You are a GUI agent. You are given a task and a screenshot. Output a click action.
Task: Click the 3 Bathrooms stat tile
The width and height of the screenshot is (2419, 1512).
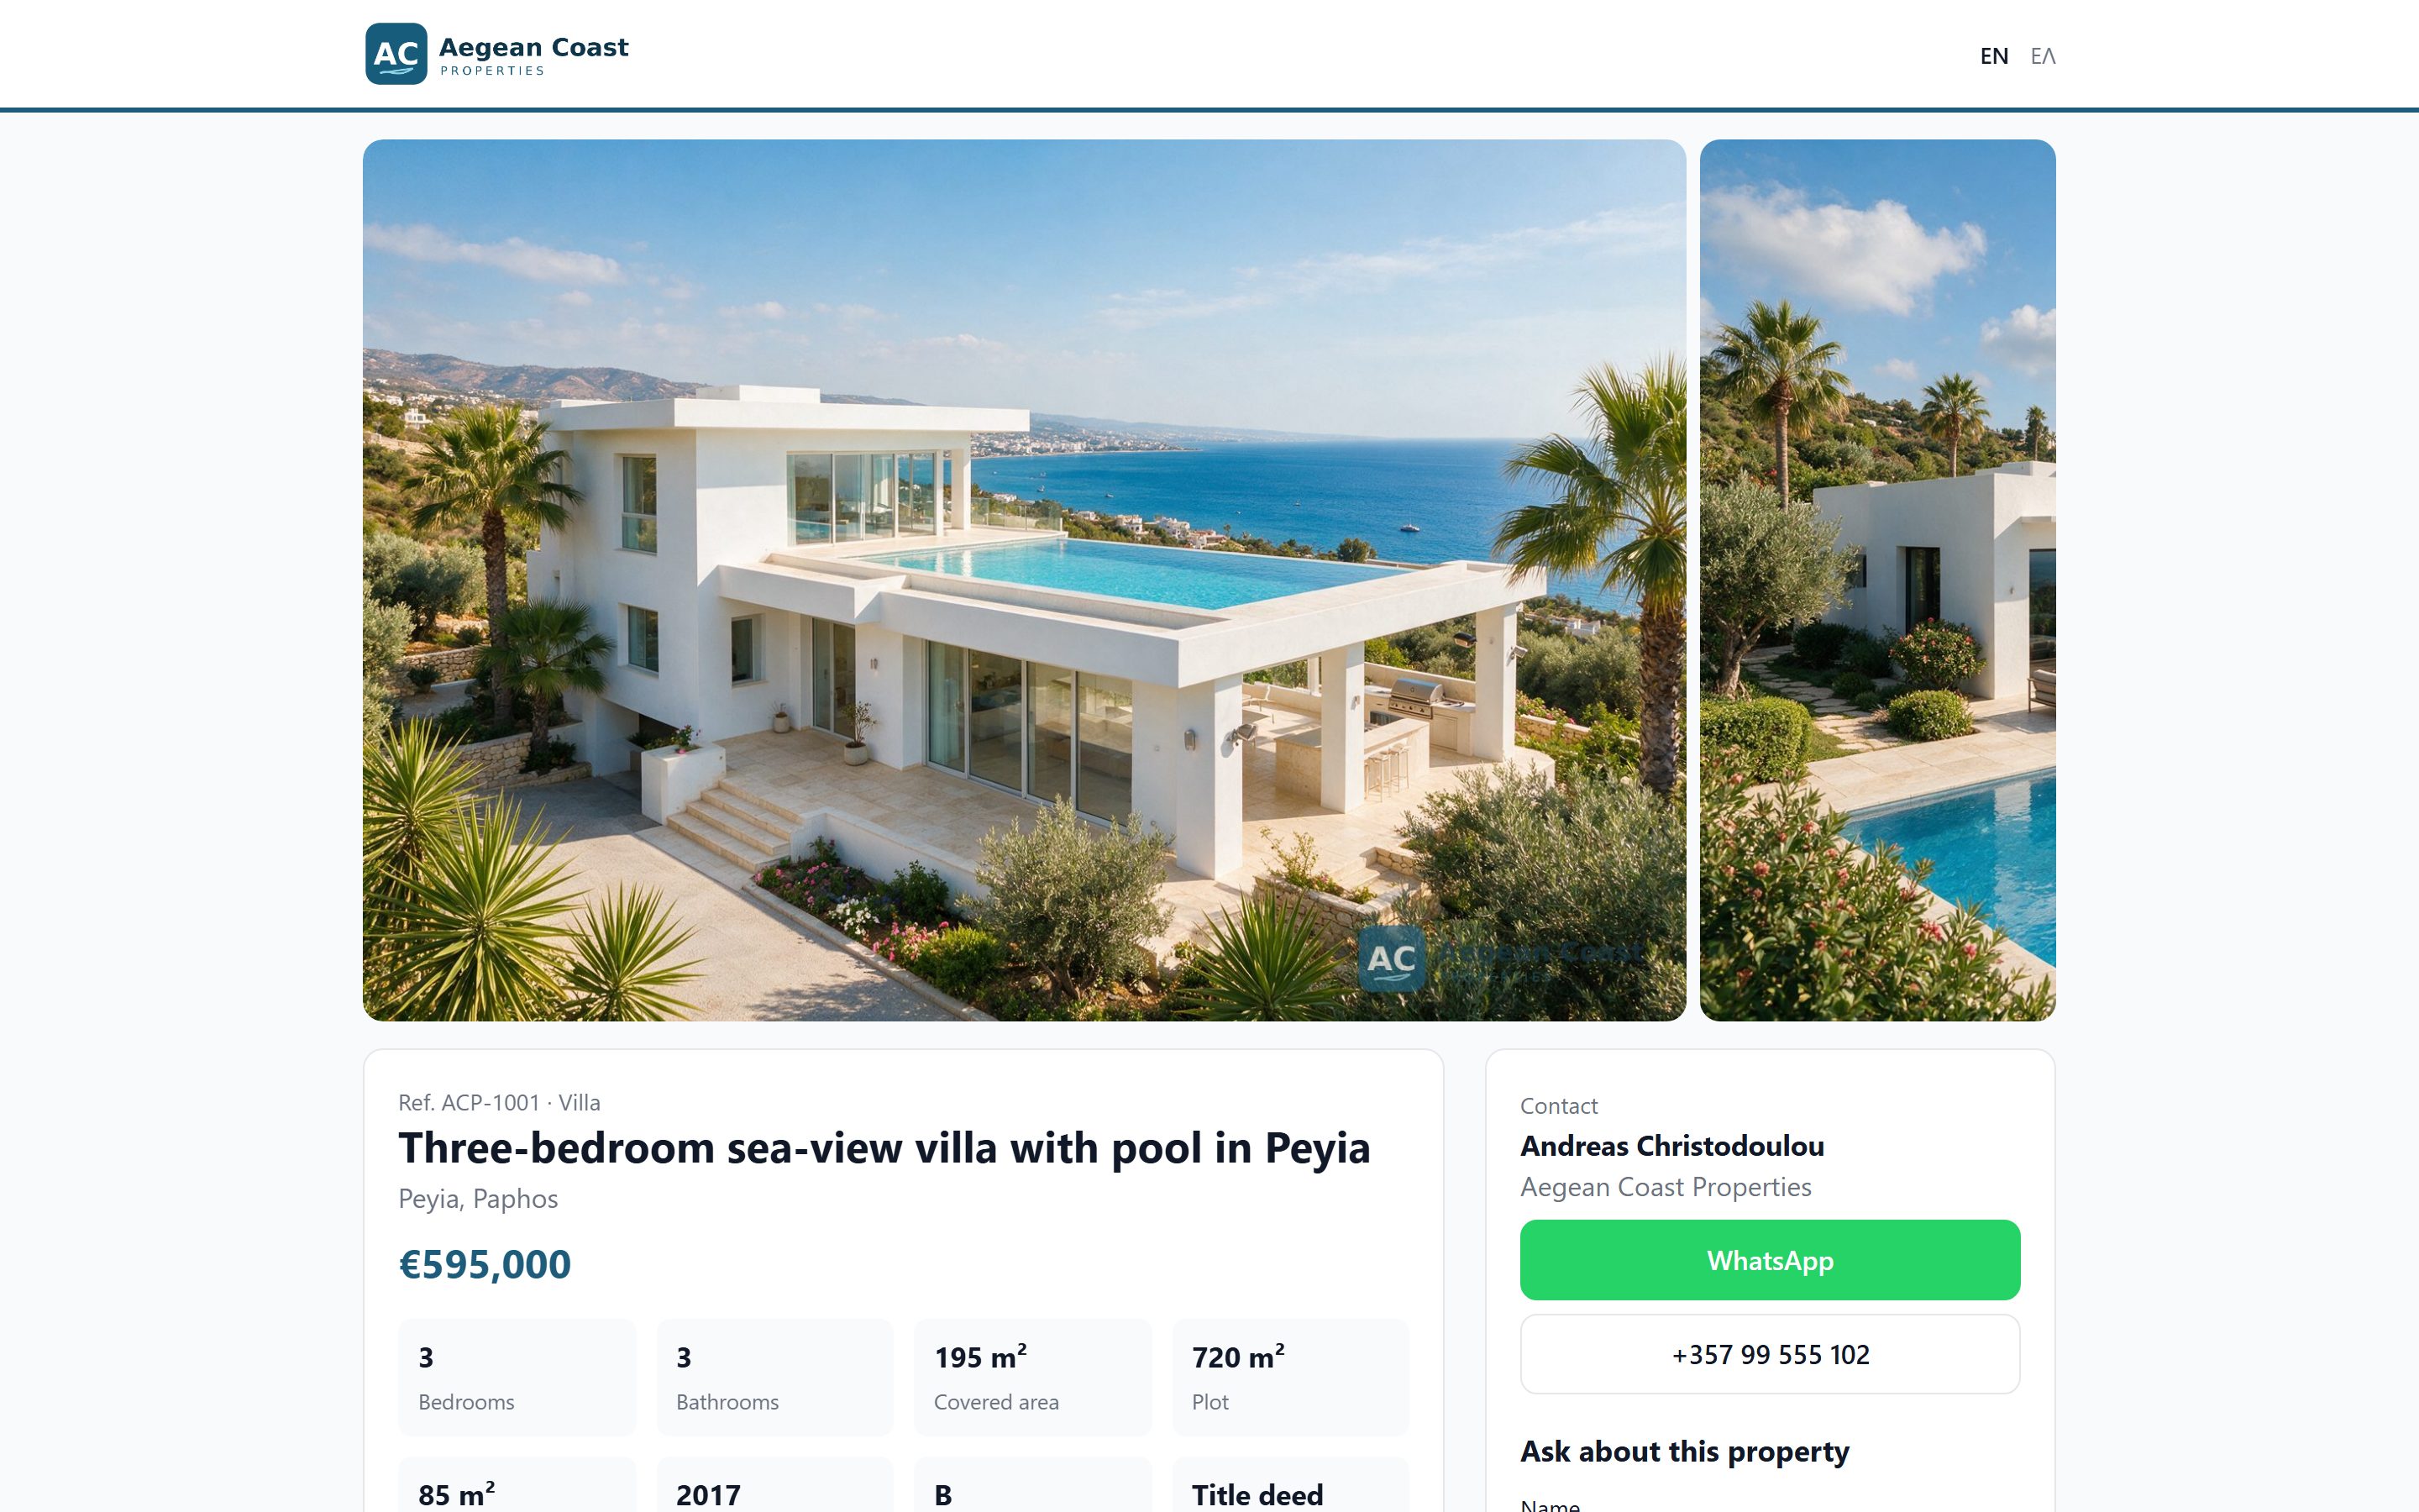(x=774, y=1377)
